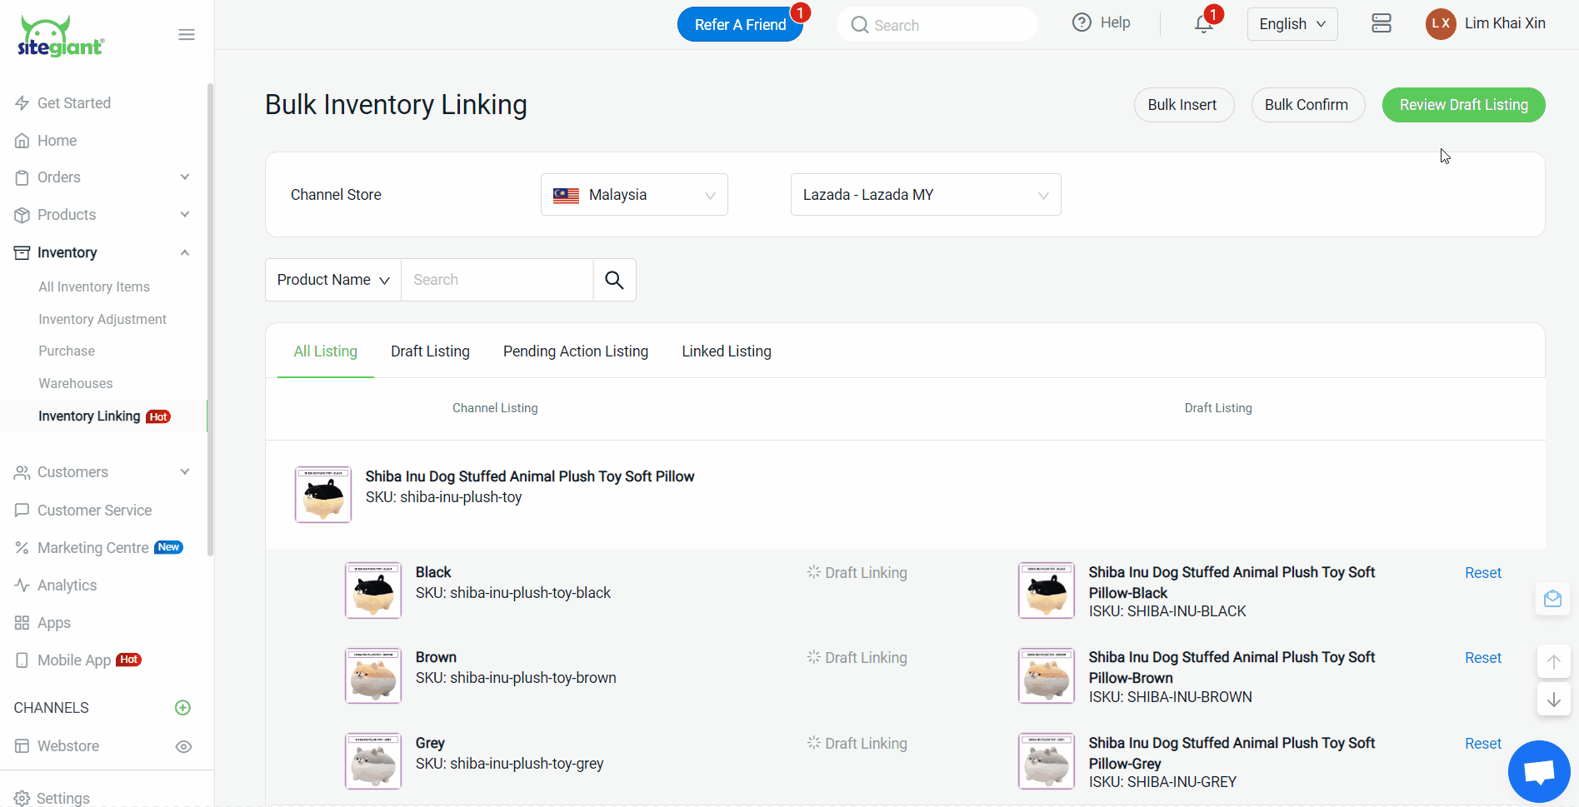Click the scroll-down arrow button
This screenshot has width=1579, height=807.
[x=1553, y=700]
